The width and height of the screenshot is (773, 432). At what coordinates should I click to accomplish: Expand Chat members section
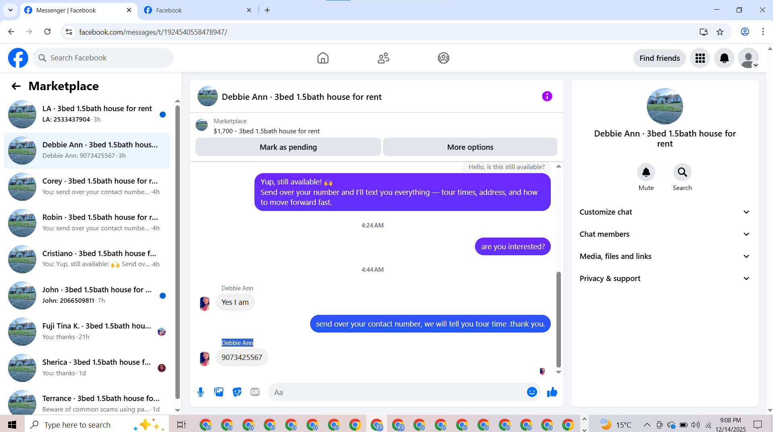pyautogui.click(x=665, y=234)
